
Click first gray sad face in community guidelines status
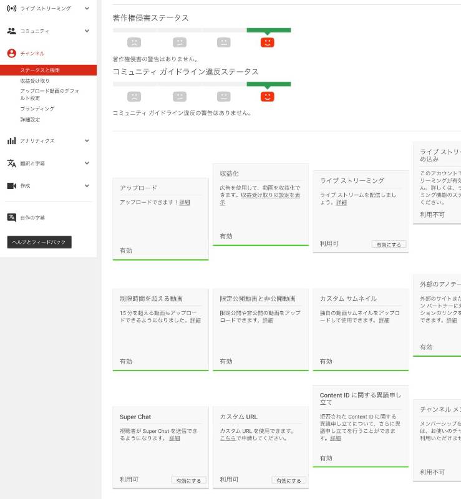134,97
